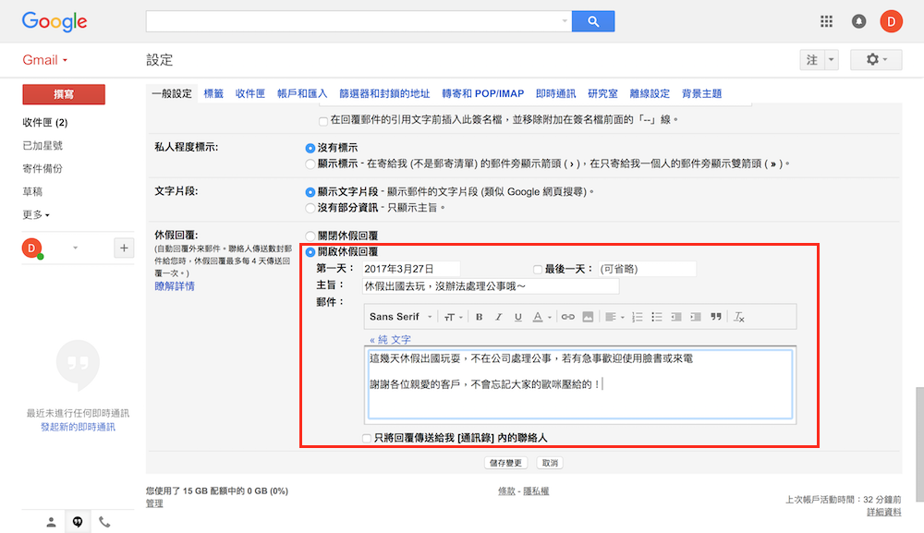
Task: Insert a link using the toolbar icon
Action: pos(568,317)
